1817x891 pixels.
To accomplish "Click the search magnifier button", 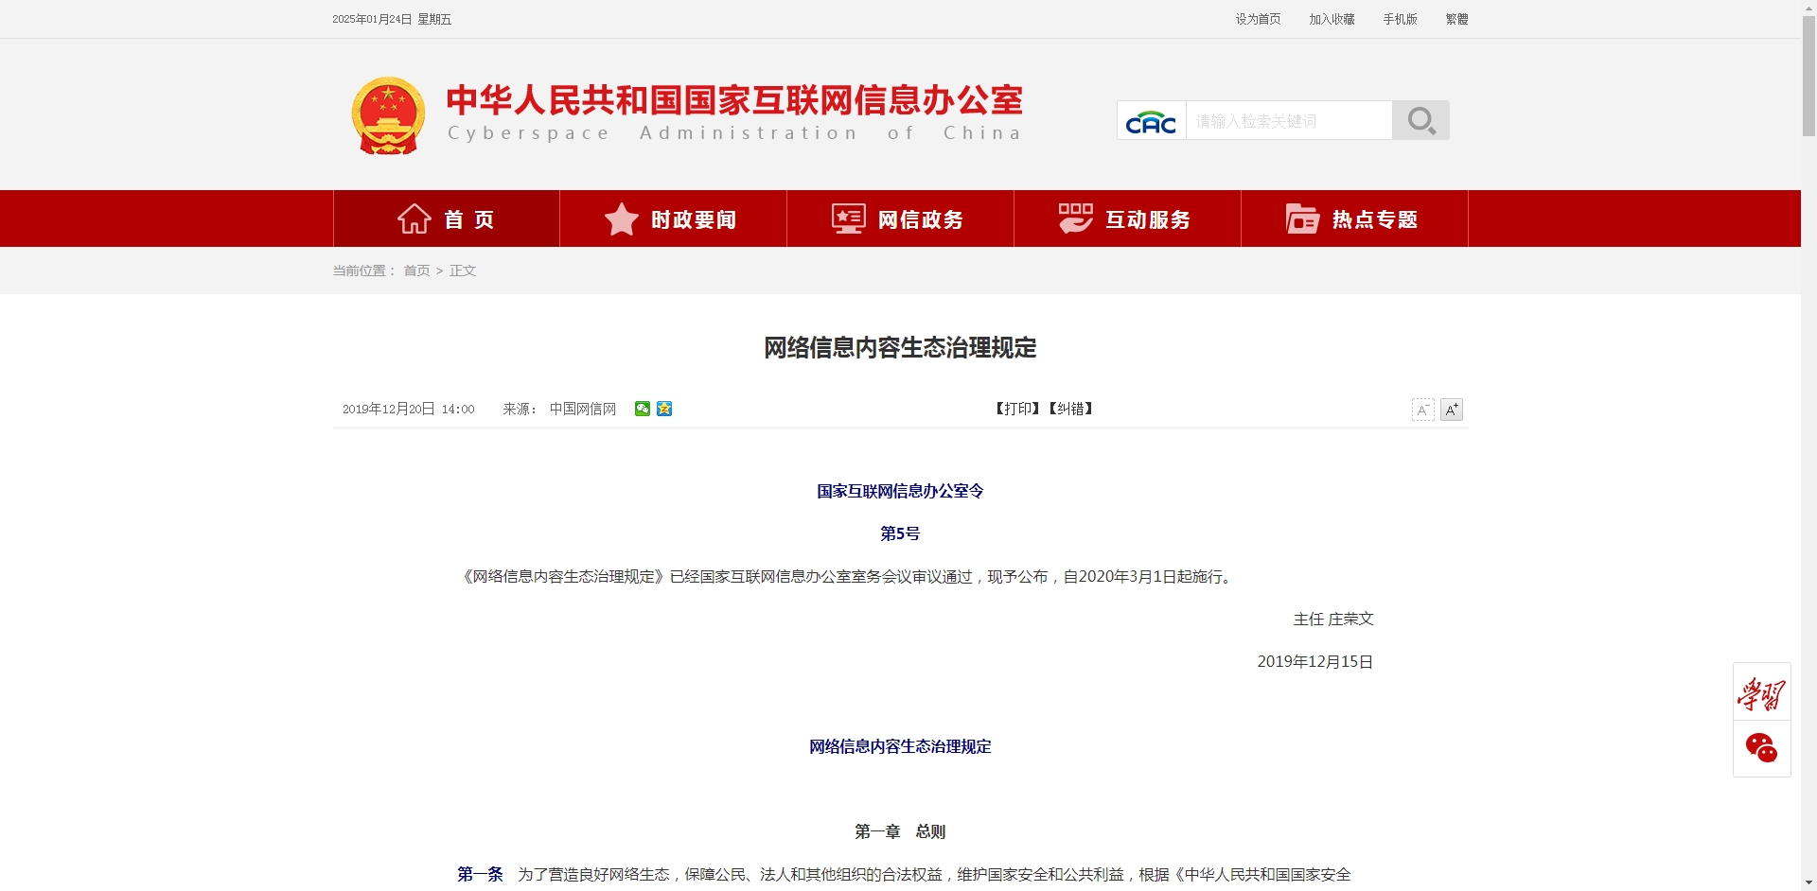I will pos(1420,120).
